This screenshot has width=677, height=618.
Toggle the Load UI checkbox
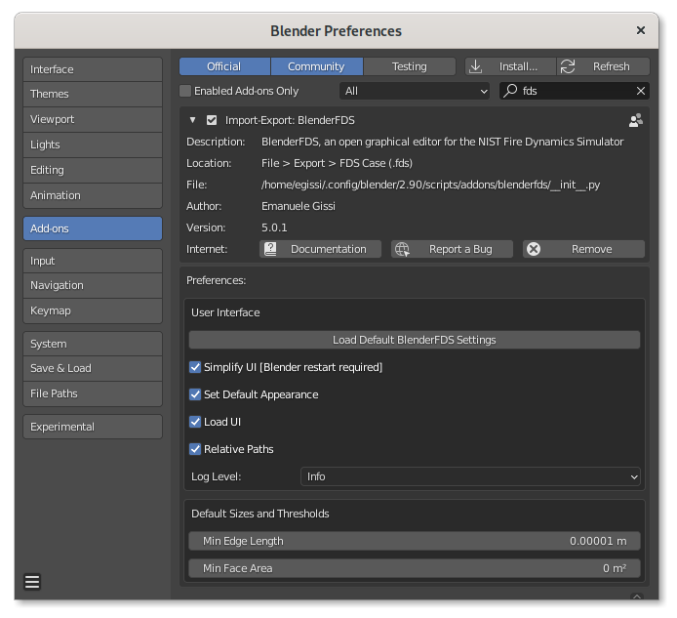point(195,422)
